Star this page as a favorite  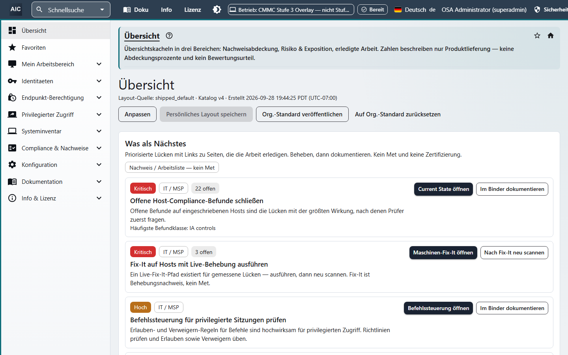(x=537, y=35)
